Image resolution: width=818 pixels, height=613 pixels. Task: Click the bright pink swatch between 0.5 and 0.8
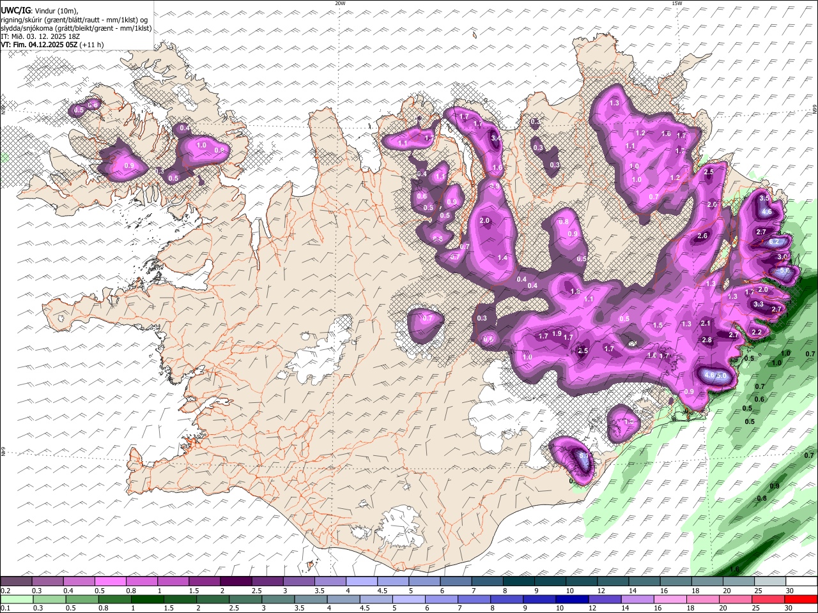click(111, 582)
